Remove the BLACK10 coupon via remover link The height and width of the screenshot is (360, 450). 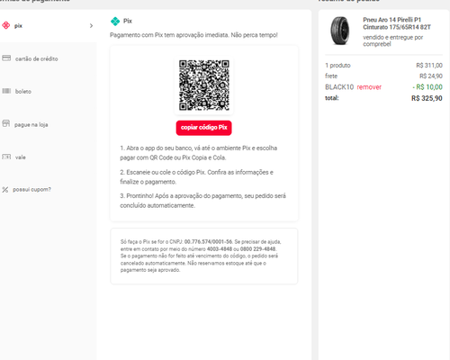pyautogui.click(x=369, y=87)
